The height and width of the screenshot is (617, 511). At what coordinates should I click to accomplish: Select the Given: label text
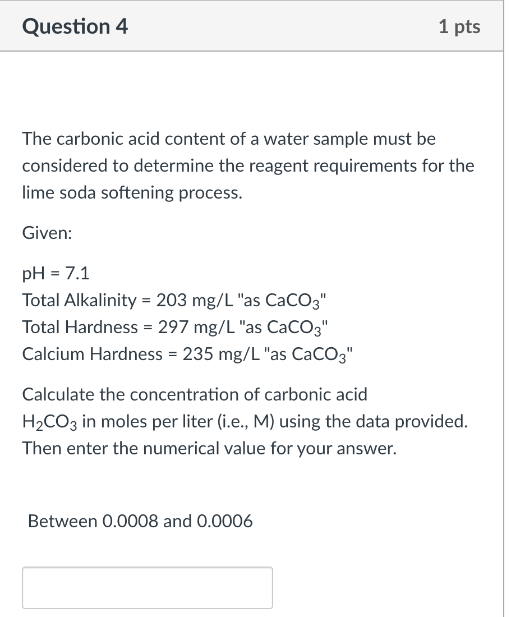46,233
